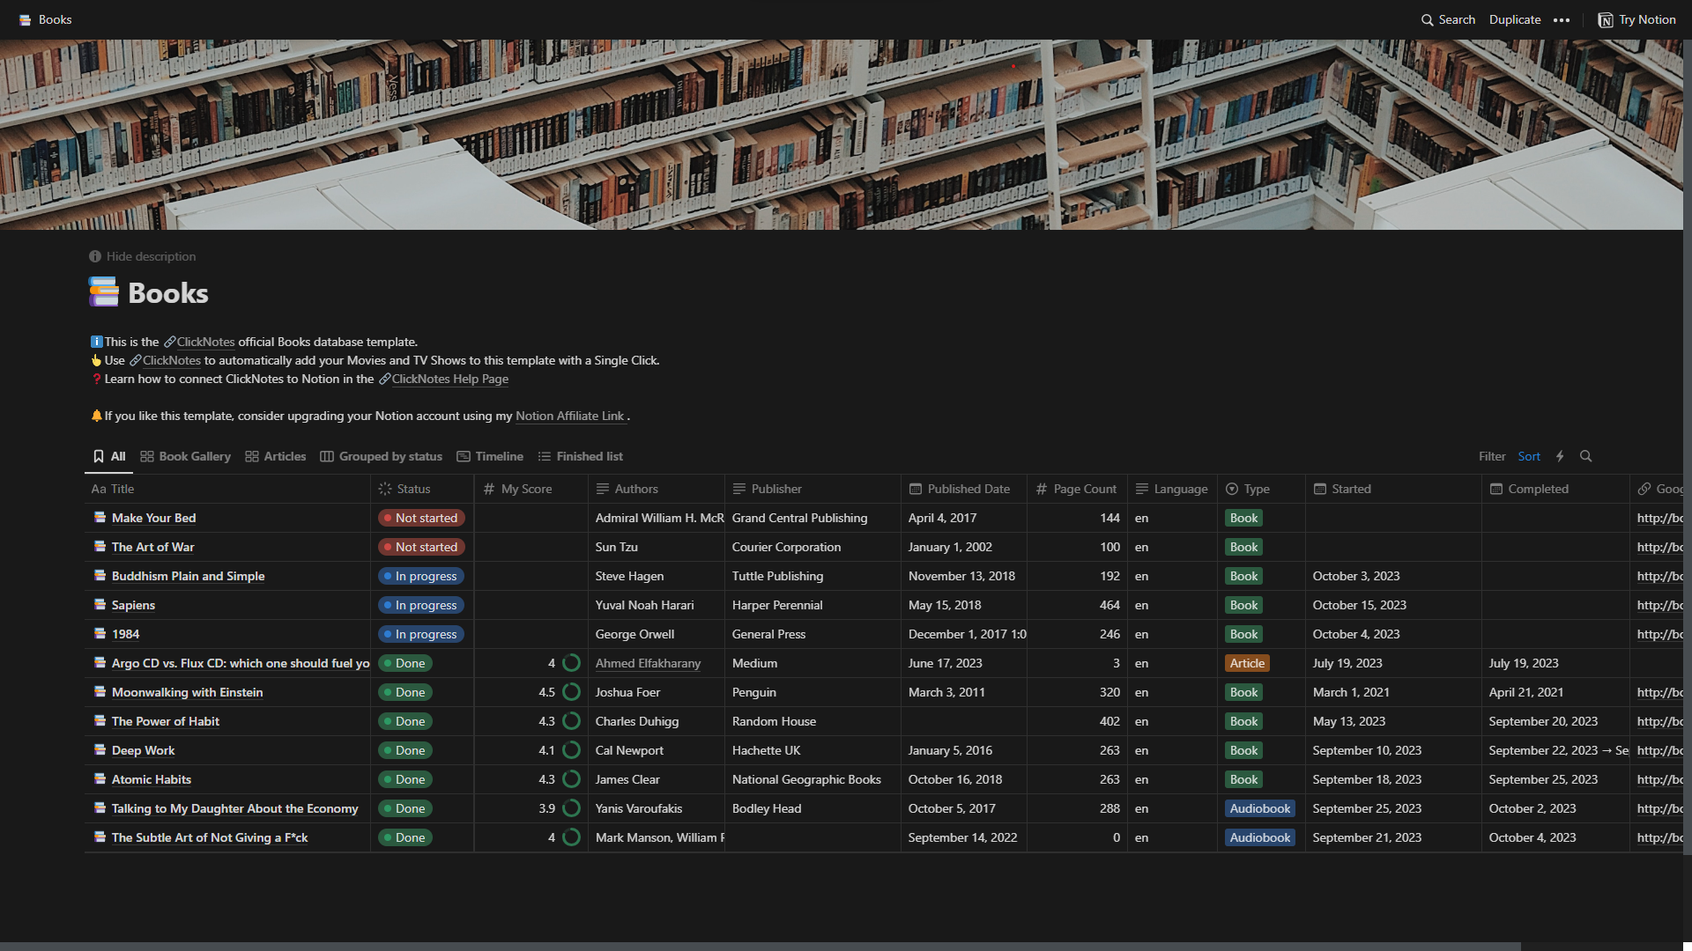
Task: Click the Started column header
Action: click(x=1393, y=489)
